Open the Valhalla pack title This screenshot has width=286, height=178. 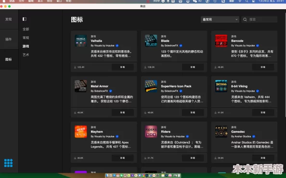coord(96,41)
